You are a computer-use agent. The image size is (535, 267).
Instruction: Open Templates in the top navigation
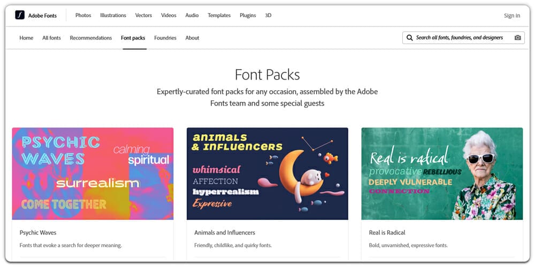[219, 15]
